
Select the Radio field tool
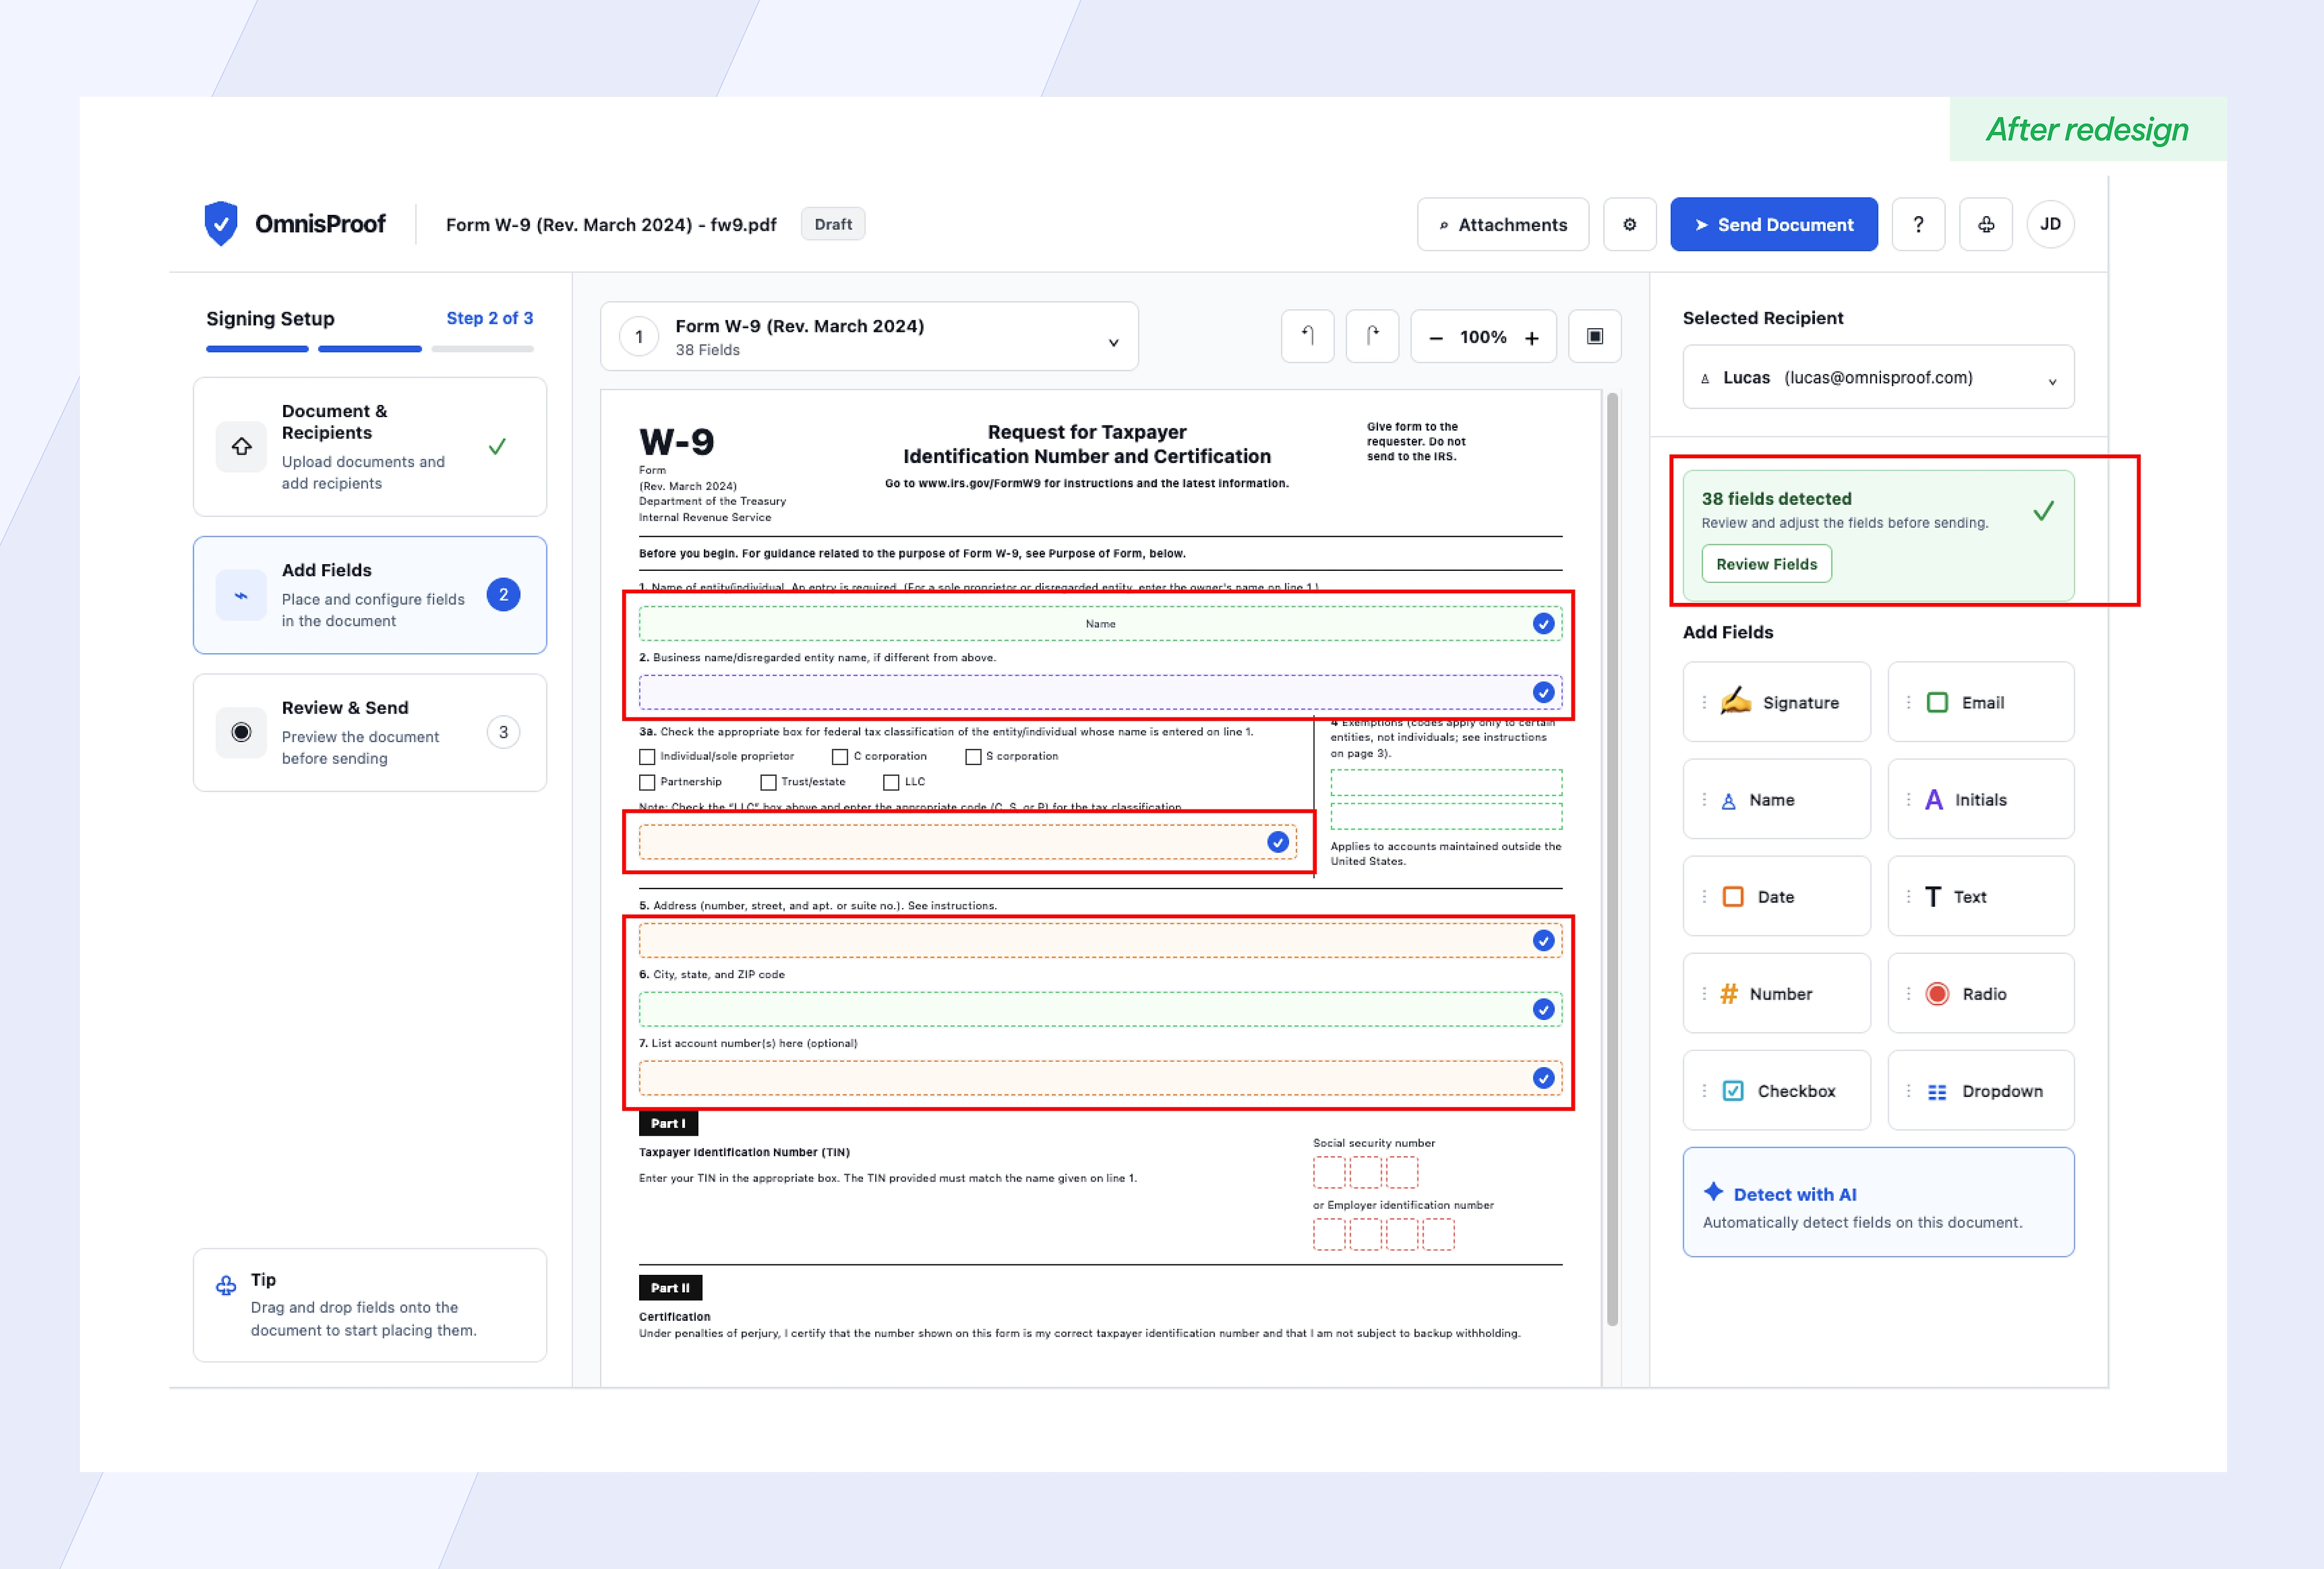1980,993
